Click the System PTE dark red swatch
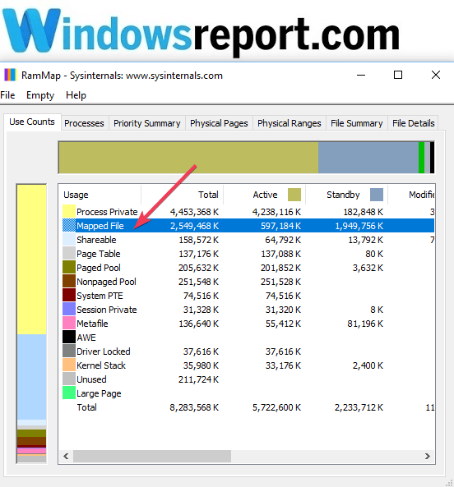The height and width of the screenshot is (487, 454). click(x=69, y=295)
